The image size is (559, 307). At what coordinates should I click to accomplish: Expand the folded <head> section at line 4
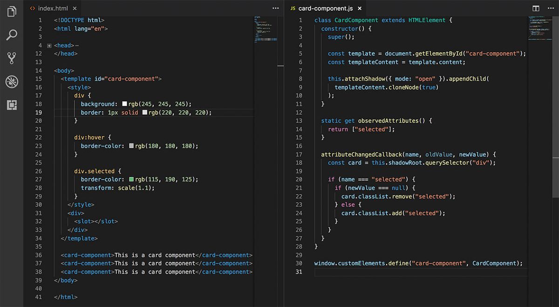coord(49,46)
